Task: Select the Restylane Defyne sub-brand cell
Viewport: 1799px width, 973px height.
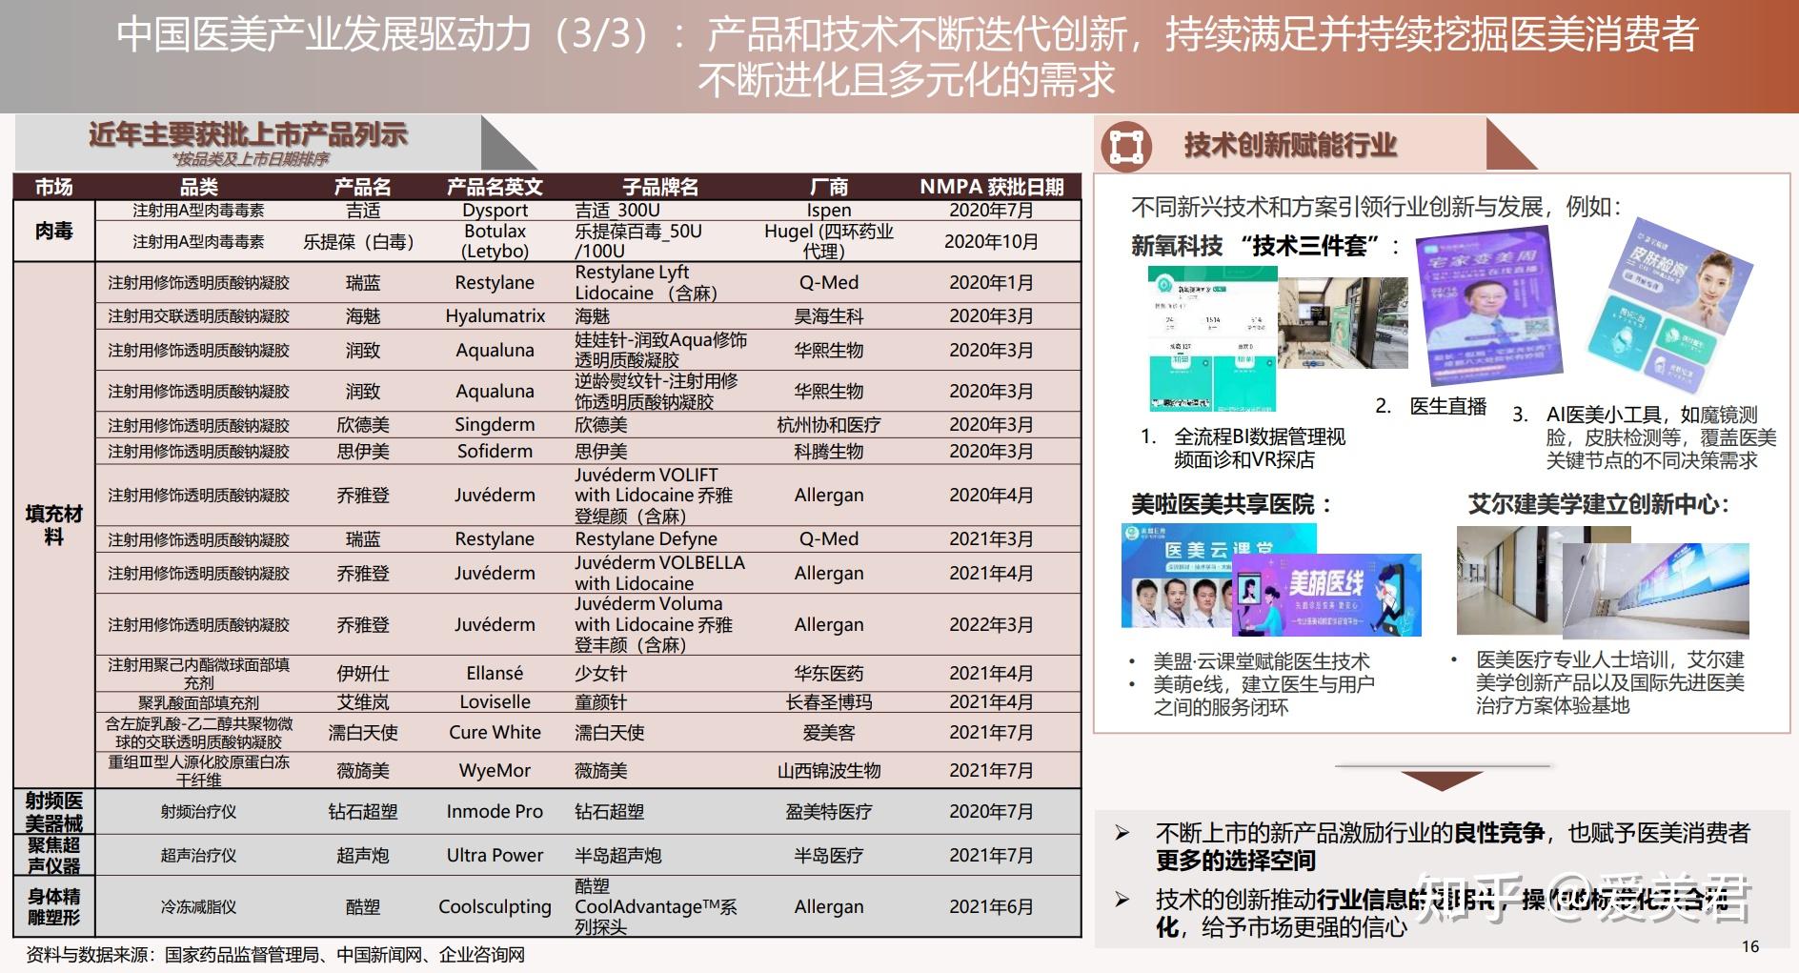Action: coord(646,538)
